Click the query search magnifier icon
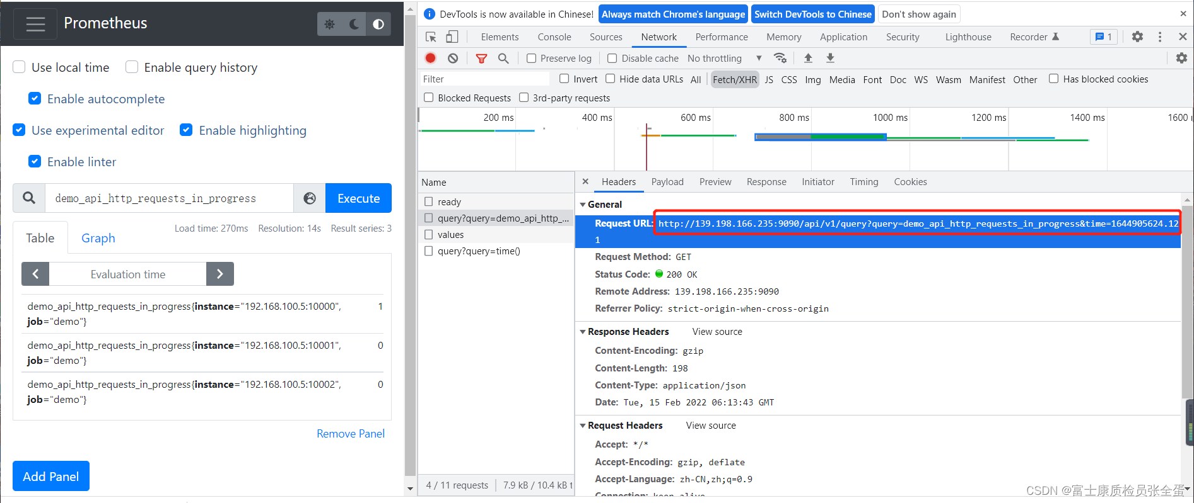The height and width of the screenshot is (503, 1194). coord(29,198)
